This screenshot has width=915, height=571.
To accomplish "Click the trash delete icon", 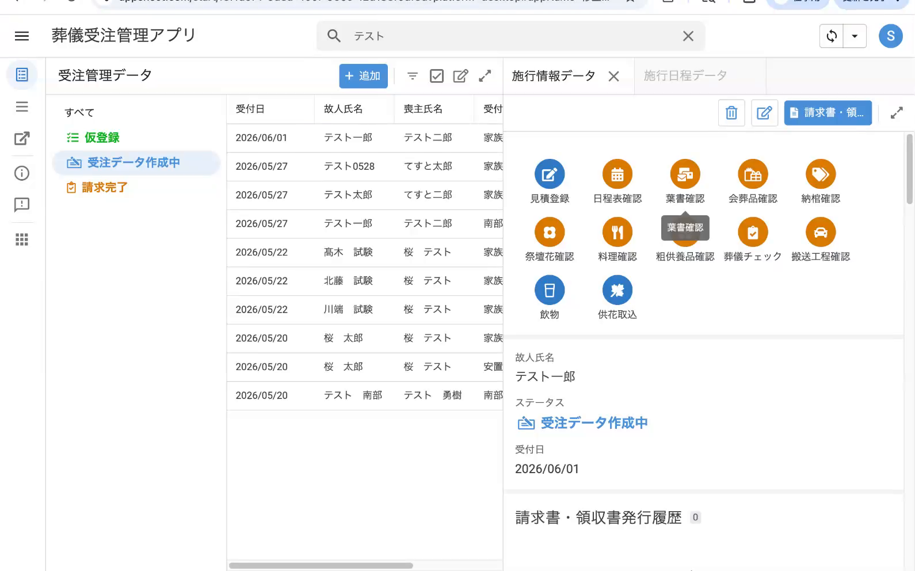I will click(x=731, y=113).
